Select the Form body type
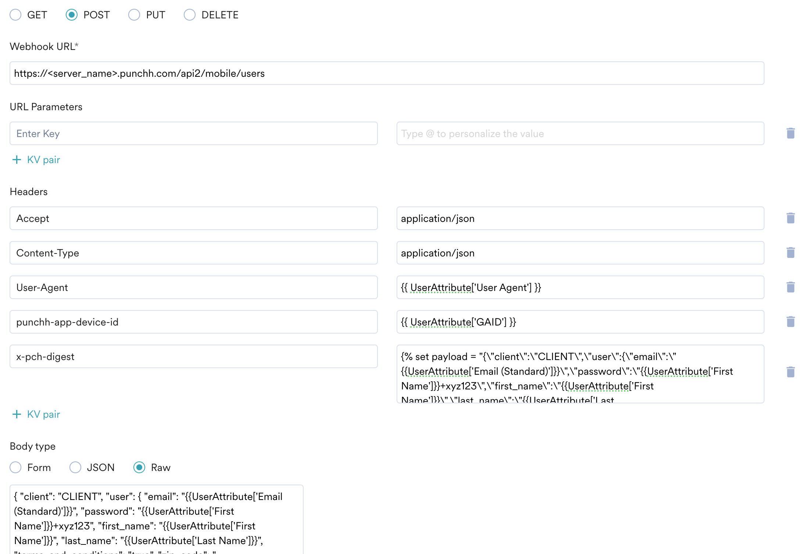802x554 pixels. (x=15, y=467)
